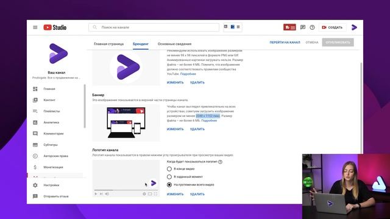The width and height of the screenshot is (390, 219).
Task: Switch to Основные сведения tab
Action: (174, 44)
